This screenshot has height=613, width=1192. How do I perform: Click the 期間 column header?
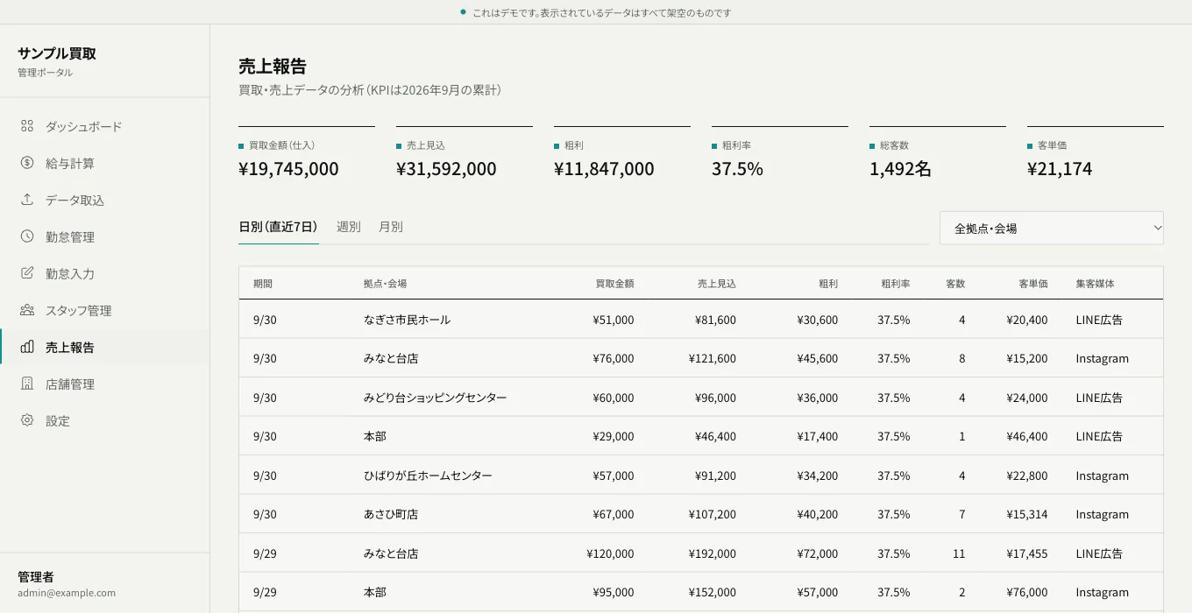click(x=263, y=284)
